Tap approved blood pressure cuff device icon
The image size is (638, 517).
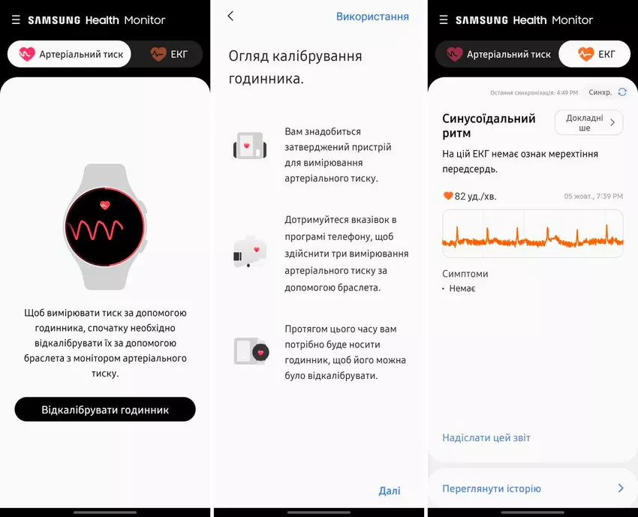point(250,146)
